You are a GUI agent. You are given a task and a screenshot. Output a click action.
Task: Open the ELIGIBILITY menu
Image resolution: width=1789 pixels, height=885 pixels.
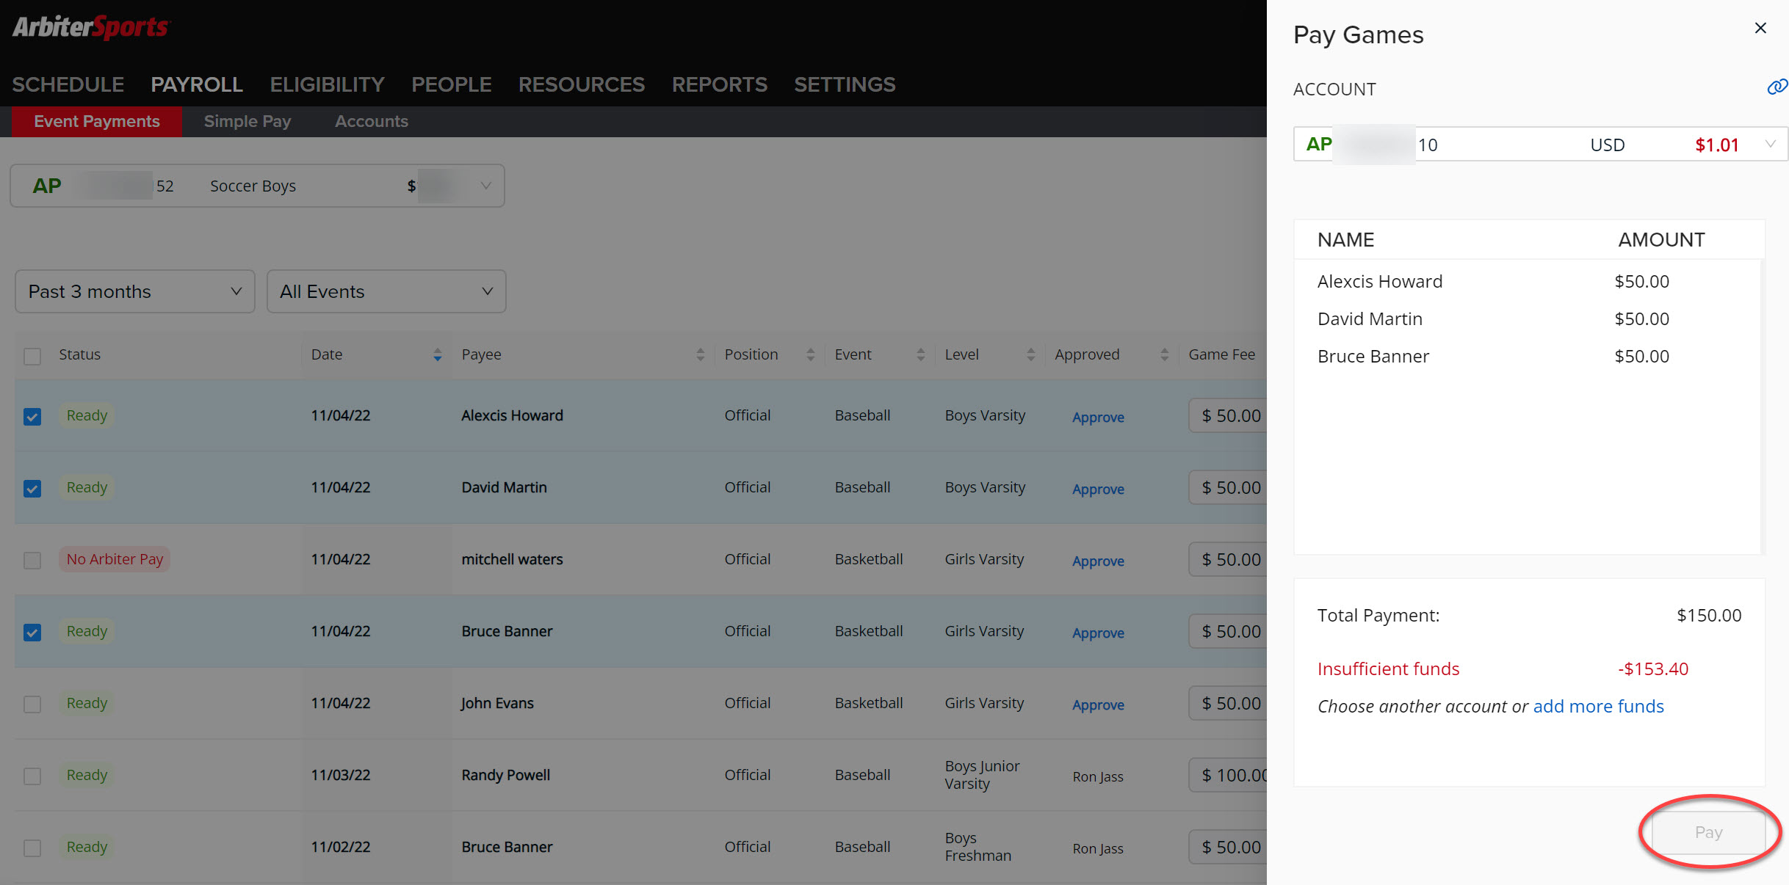(327, 84)
